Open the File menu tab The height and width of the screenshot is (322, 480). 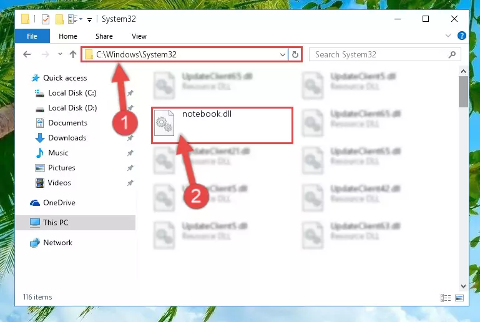pyautogui.click(x=32, y=36)
